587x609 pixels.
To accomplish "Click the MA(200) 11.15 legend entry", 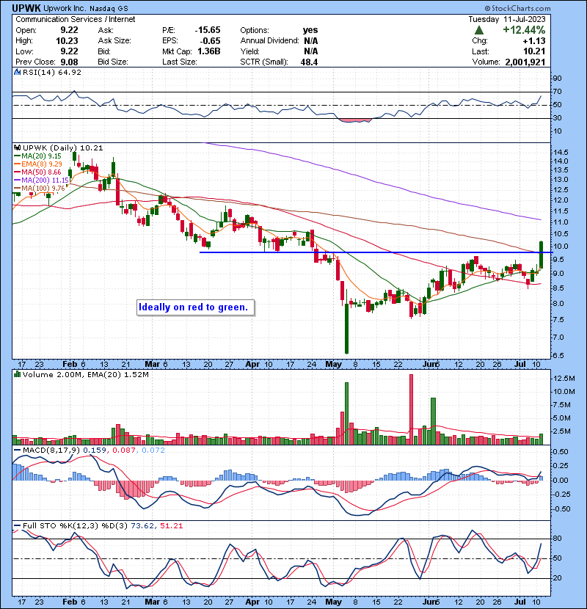I will 45,180.
